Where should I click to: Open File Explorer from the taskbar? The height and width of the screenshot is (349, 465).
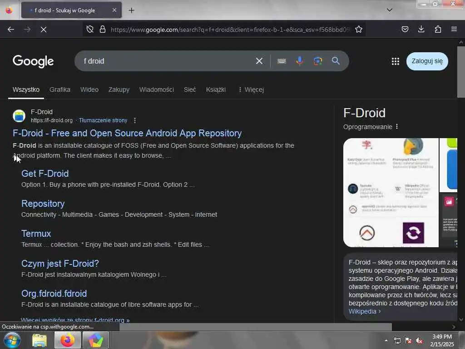pyautogui.click(x=40, y=340)
